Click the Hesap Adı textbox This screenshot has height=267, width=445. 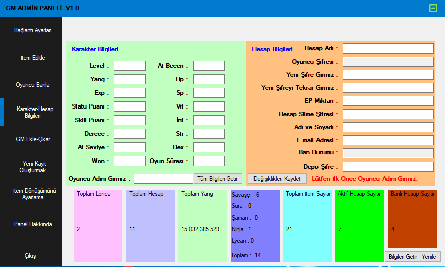click(x=388, y=48)
